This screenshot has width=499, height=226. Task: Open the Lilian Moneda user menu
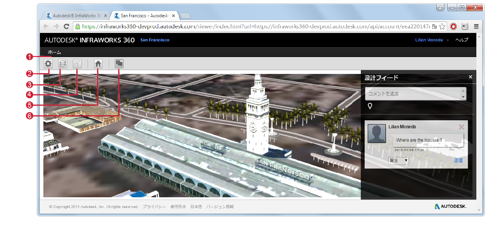click(x=432, y=40)
